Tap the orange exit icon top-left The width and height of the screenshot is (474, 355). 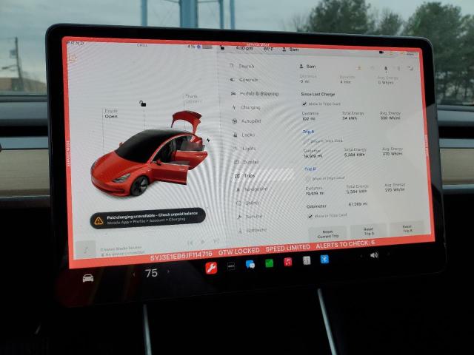(x=73, y=58)
